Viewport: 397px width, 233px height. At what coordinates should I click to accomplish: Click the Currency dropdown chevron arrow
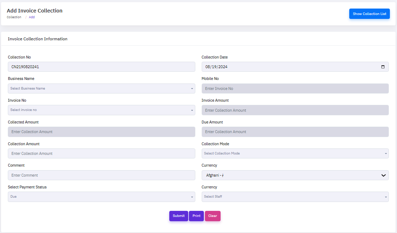[383, 175]
